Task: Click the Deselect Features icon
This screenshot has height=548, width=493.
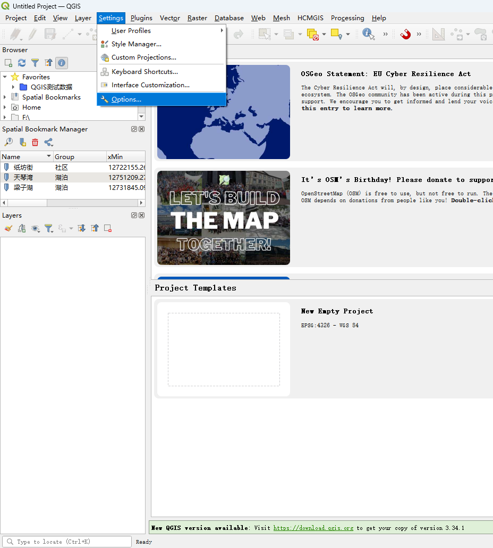Action: [312, 34]
